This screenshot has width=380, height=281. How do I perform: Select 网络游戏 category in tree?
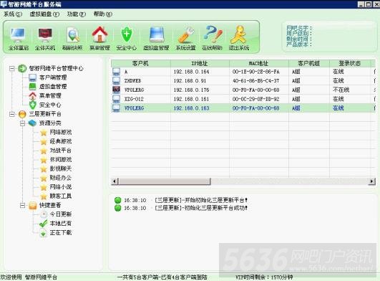(x=61, y=132)
